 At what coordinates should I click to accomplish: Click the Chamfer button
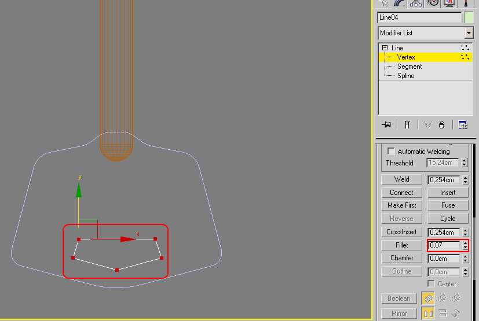[402, 258]
